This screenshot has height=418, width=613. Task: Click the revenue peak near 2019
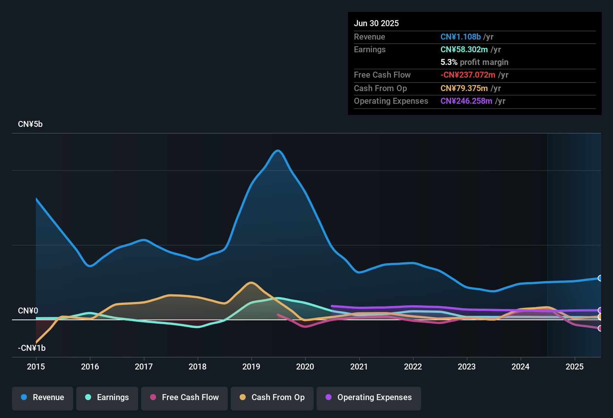coord(278,151)
